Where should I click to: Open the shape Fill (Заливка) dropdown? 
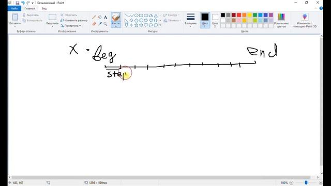(x=172, y=20)
